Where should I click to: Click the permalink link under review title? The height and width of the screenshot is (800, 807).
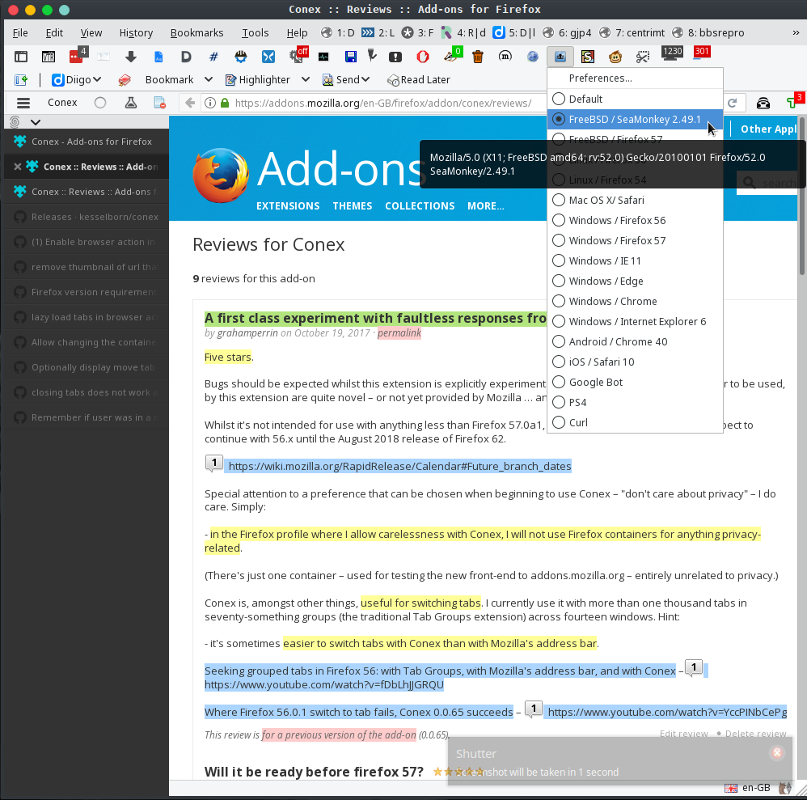[399, 333]
